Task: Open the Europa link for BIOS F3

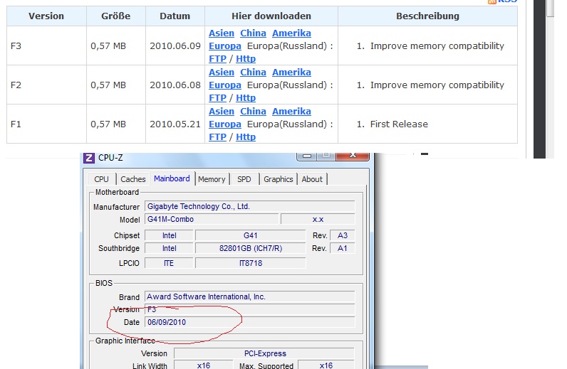Action: coord(225,46)
